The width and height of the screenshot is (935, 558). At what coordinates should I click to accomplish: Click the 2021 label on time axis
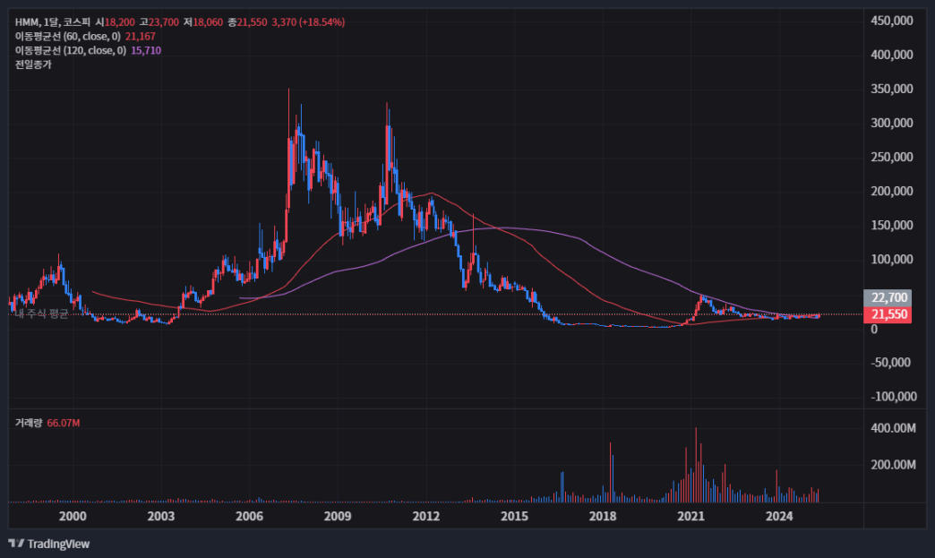click(691, 516)
